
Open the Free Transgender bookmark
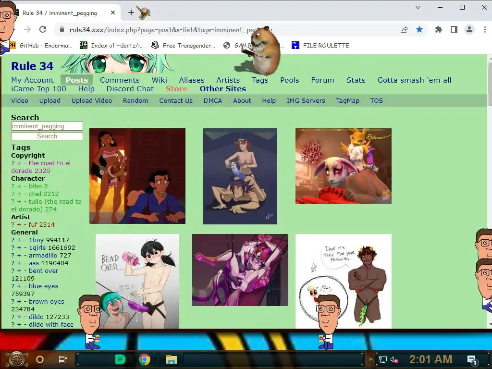click(x=183, y=46)
